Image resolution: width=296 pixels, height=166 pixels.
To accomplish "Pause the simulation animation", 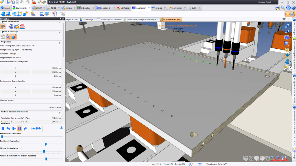I will (19, 129).
